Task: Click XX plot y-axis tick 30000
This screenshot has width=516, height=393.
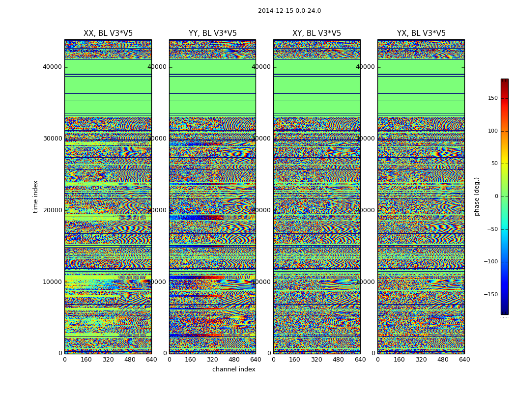Action: click(52, 139)
